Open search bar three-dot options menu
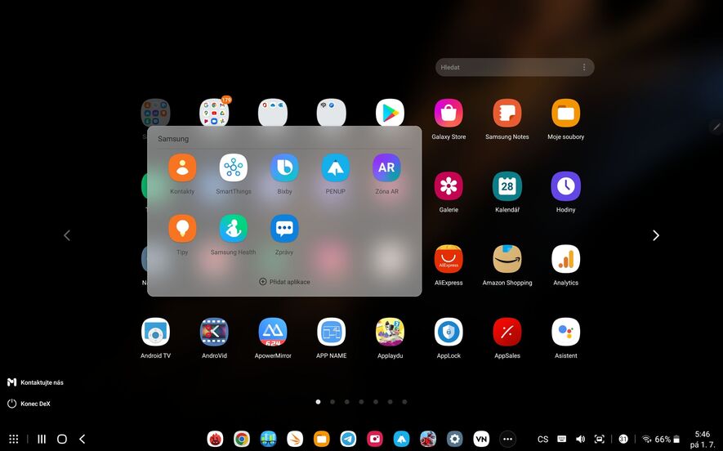 (584, 67)
